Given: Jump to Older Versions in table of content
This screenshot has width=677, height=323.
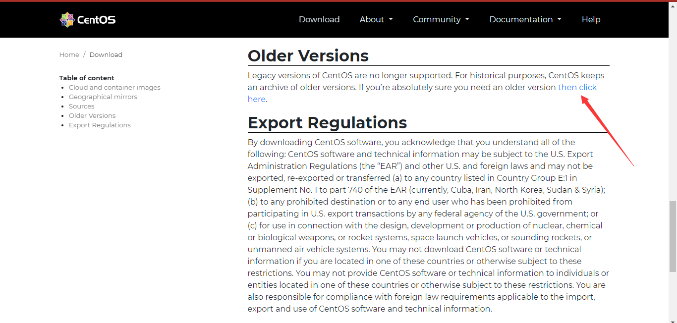Looking at the screenshot, I should pos(92,115).
